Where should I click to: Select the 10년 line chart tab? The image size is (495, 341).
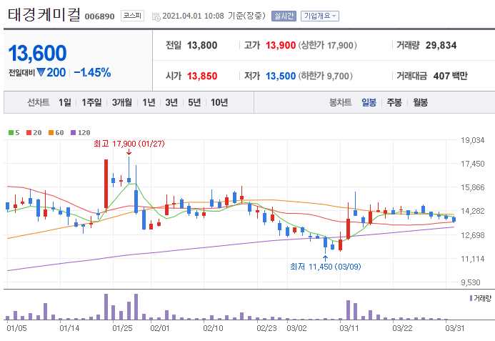[x=219, y=102]
